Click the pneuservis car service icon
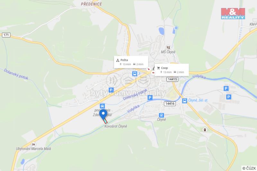Viewport: 257px width, 171px height. click(102, 106)
